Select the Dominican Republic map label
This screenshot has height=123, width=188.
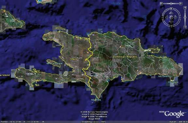(125, 57)
